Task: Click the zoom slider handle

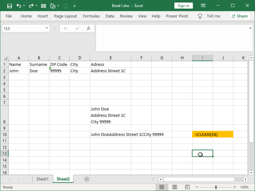Action: point(216,187)
